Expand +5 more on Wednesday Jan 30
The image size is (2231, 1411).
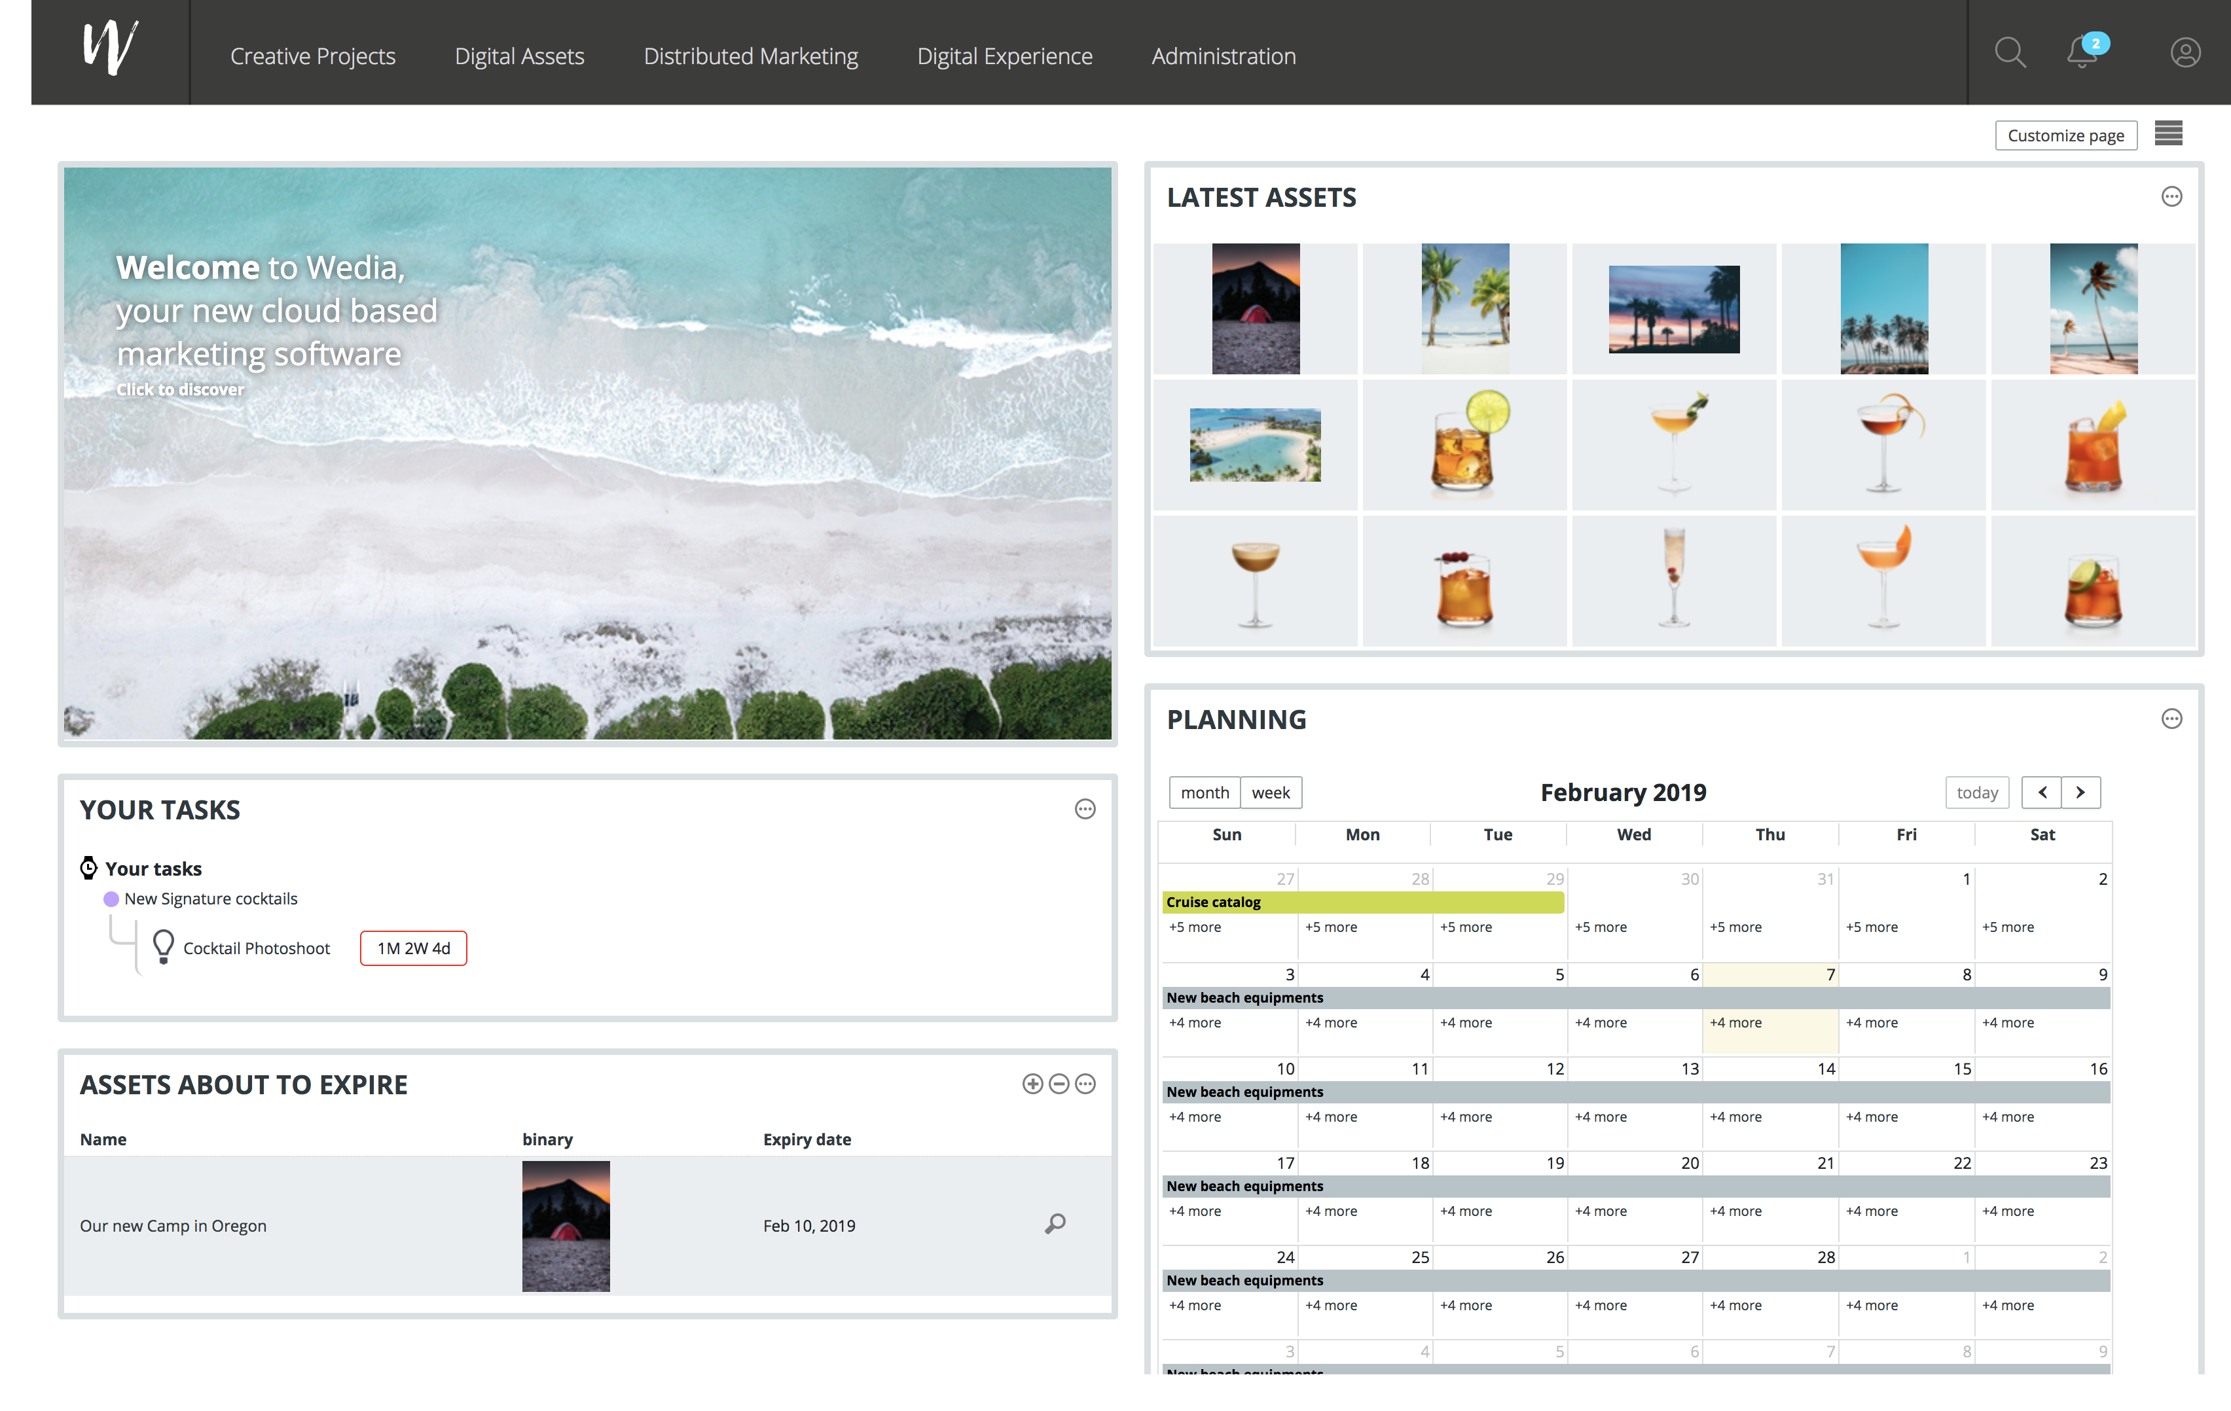pos(1600,927)
